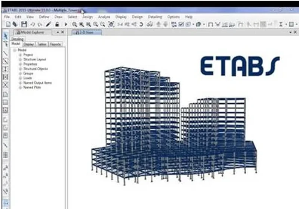
Task: Select the X brace draw tool
Action: point(5,85)
